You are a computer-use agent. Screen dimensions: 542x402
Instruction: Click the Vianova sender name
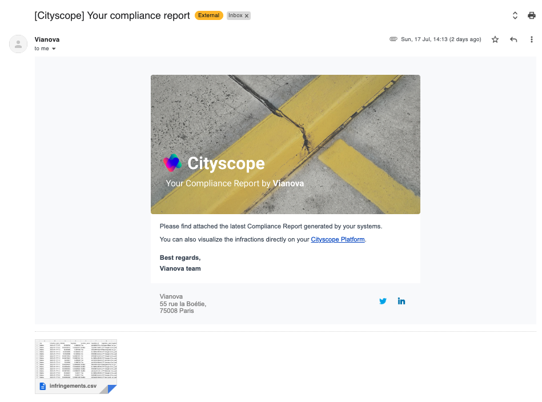(47, 39)
